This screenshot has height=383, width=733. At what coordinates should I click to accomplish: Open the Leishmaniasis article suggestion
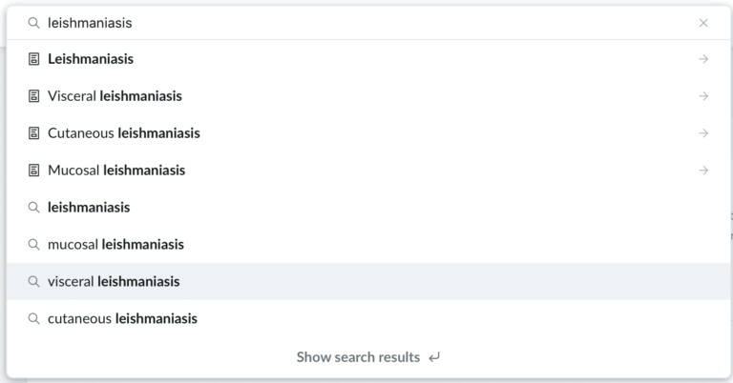[91, 59]
